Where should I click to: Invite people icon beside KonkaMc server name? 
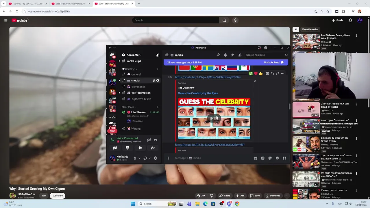point(158,55)
